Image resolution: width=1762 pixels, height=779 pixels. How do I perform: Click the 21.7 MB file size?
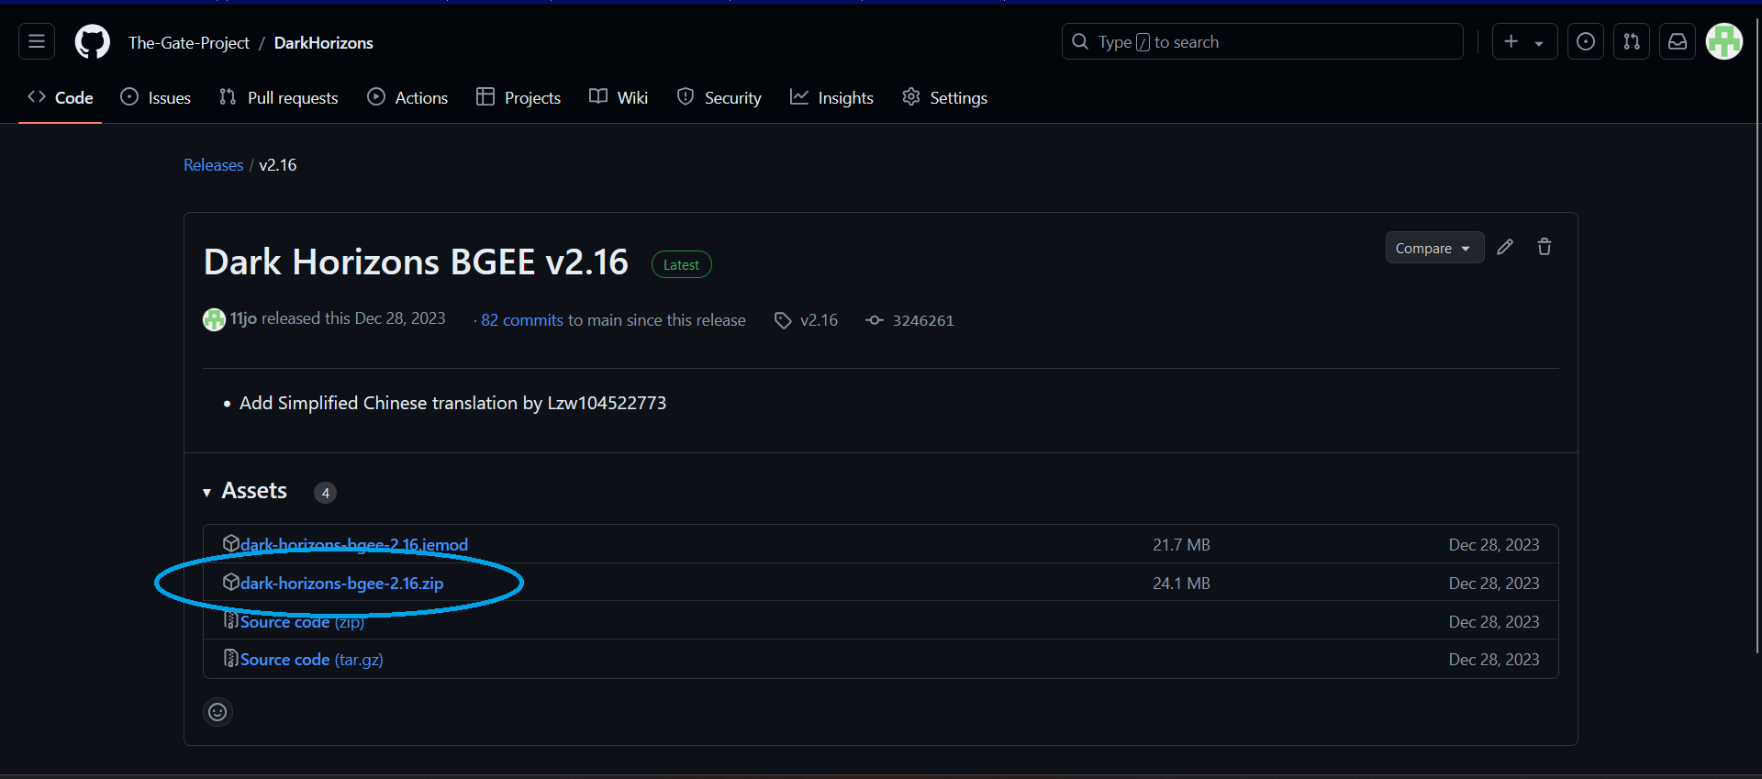pyautogui.click(x=1181, y=545)
